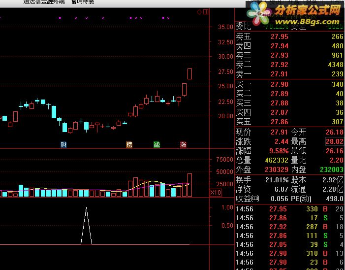Image resolution: width=345 pixels, height=270 pixels.
Task: Select the 卖三 volume 961
Action: tap(337, 55)
